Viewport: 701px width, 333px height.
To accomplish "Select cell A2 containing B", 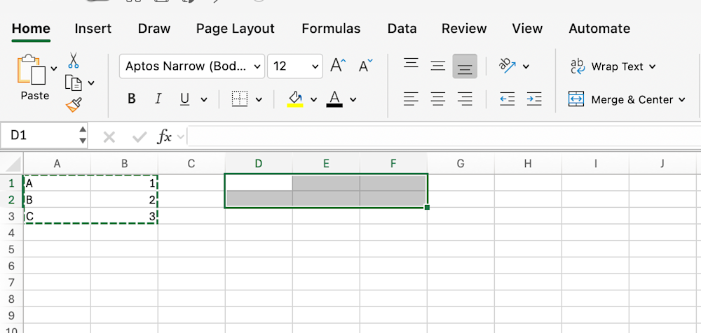I will (57, 199).
